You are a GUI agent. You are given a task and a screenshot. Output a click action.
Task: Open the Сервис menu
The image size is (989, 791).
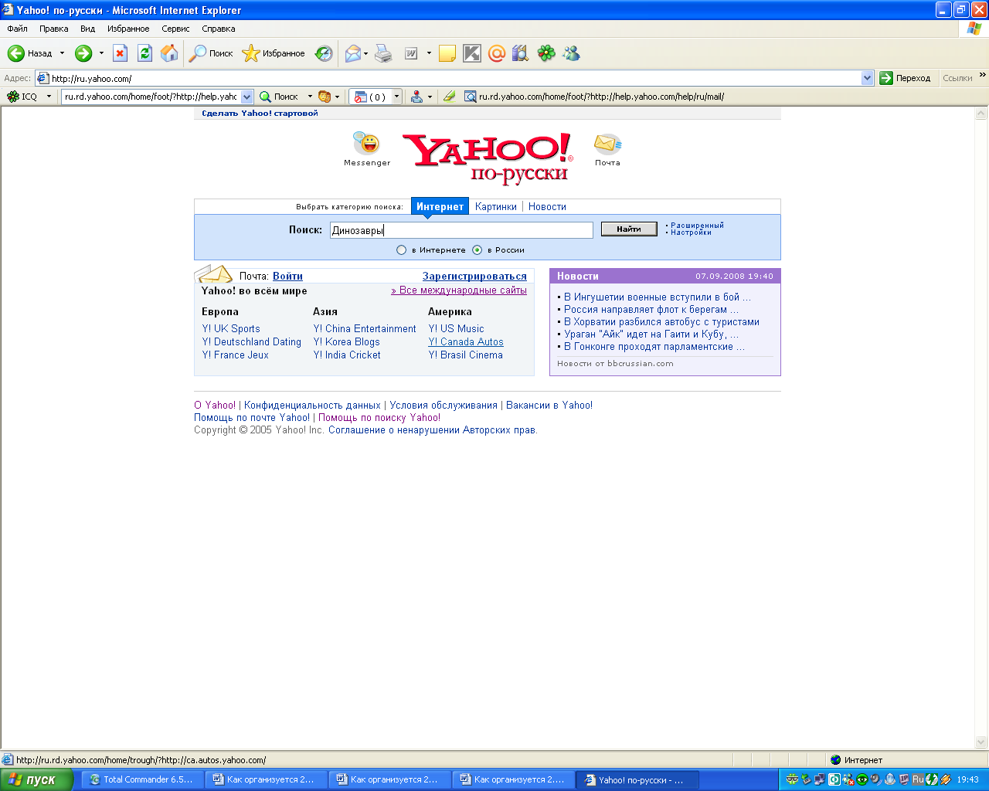point(175,29)
